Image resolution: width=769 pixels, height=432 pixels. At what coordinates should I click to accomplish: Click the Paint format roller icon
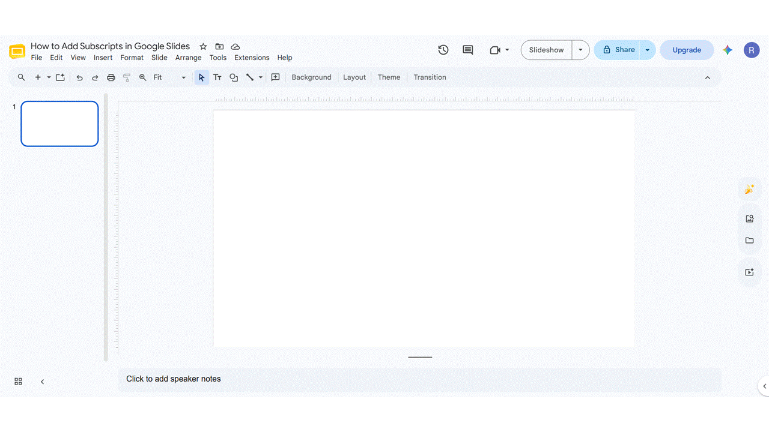coord(127,77)
